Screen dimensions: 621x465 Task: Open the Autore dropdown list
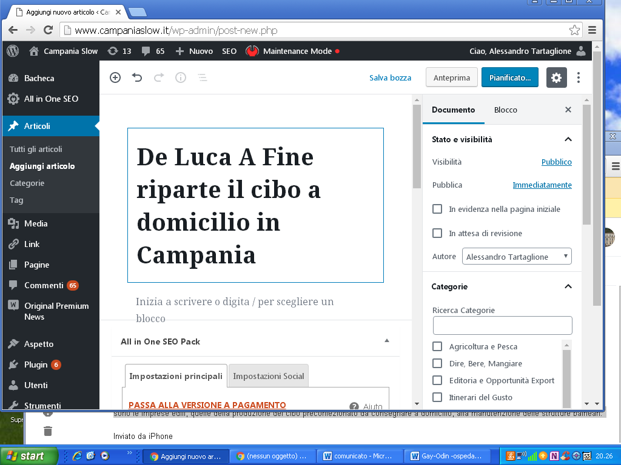(x=517, y=257)
